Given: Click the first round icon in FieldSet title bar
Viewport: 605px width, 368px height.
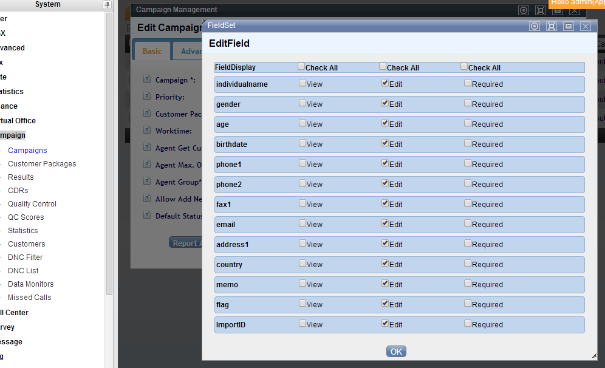Looking at the screenshot, I should tap(534, 26).
